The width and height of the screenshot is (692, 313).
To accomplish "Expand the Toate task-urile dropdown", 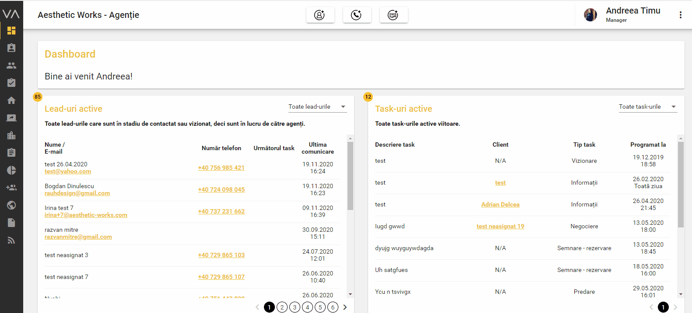I will point(647,107).
